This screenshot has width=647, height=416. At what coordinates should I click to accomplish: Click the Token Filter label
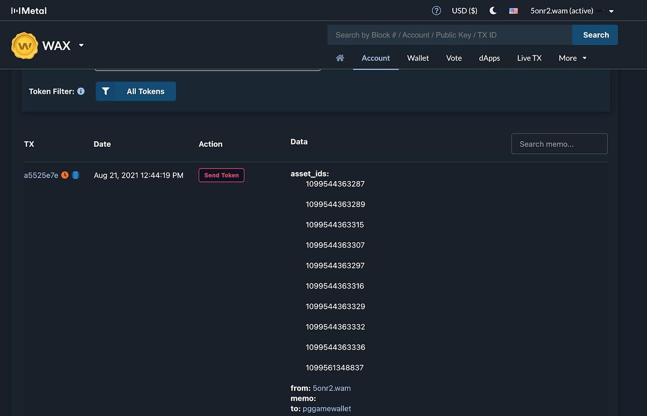click(51, 91)
